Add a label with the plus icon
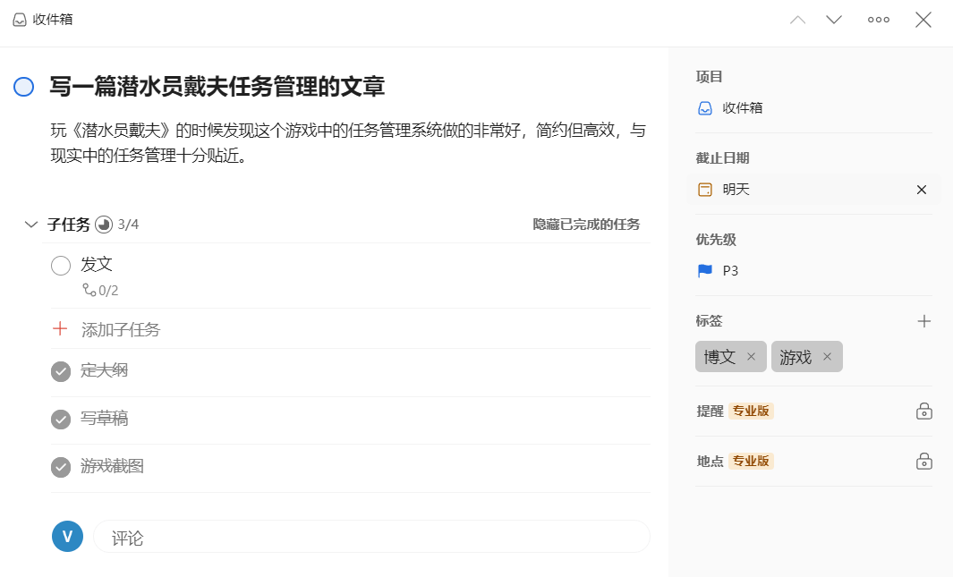The height and width of the screenshot is (577, 953). pos(923,321)
